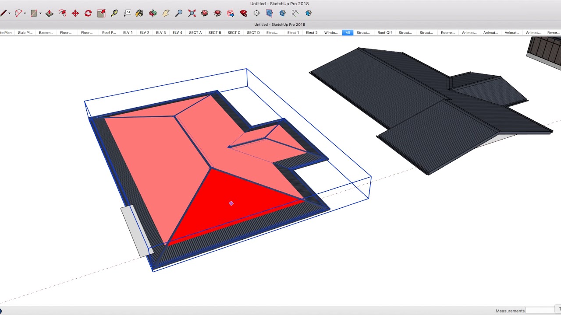The image size is (561, 315).
Task: Select the Scale tool
Action: pos(101,14)
